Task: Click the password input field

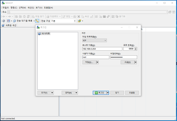Action: pyautogui.click(x=124, y=57)
